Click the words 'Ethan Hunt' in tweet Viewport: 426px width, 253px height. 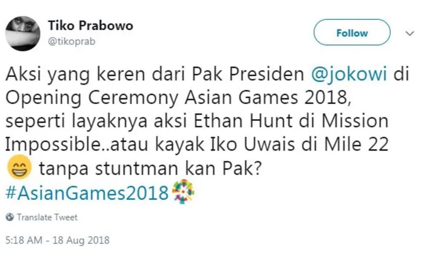pyautogui.click(x=243, y=121)
